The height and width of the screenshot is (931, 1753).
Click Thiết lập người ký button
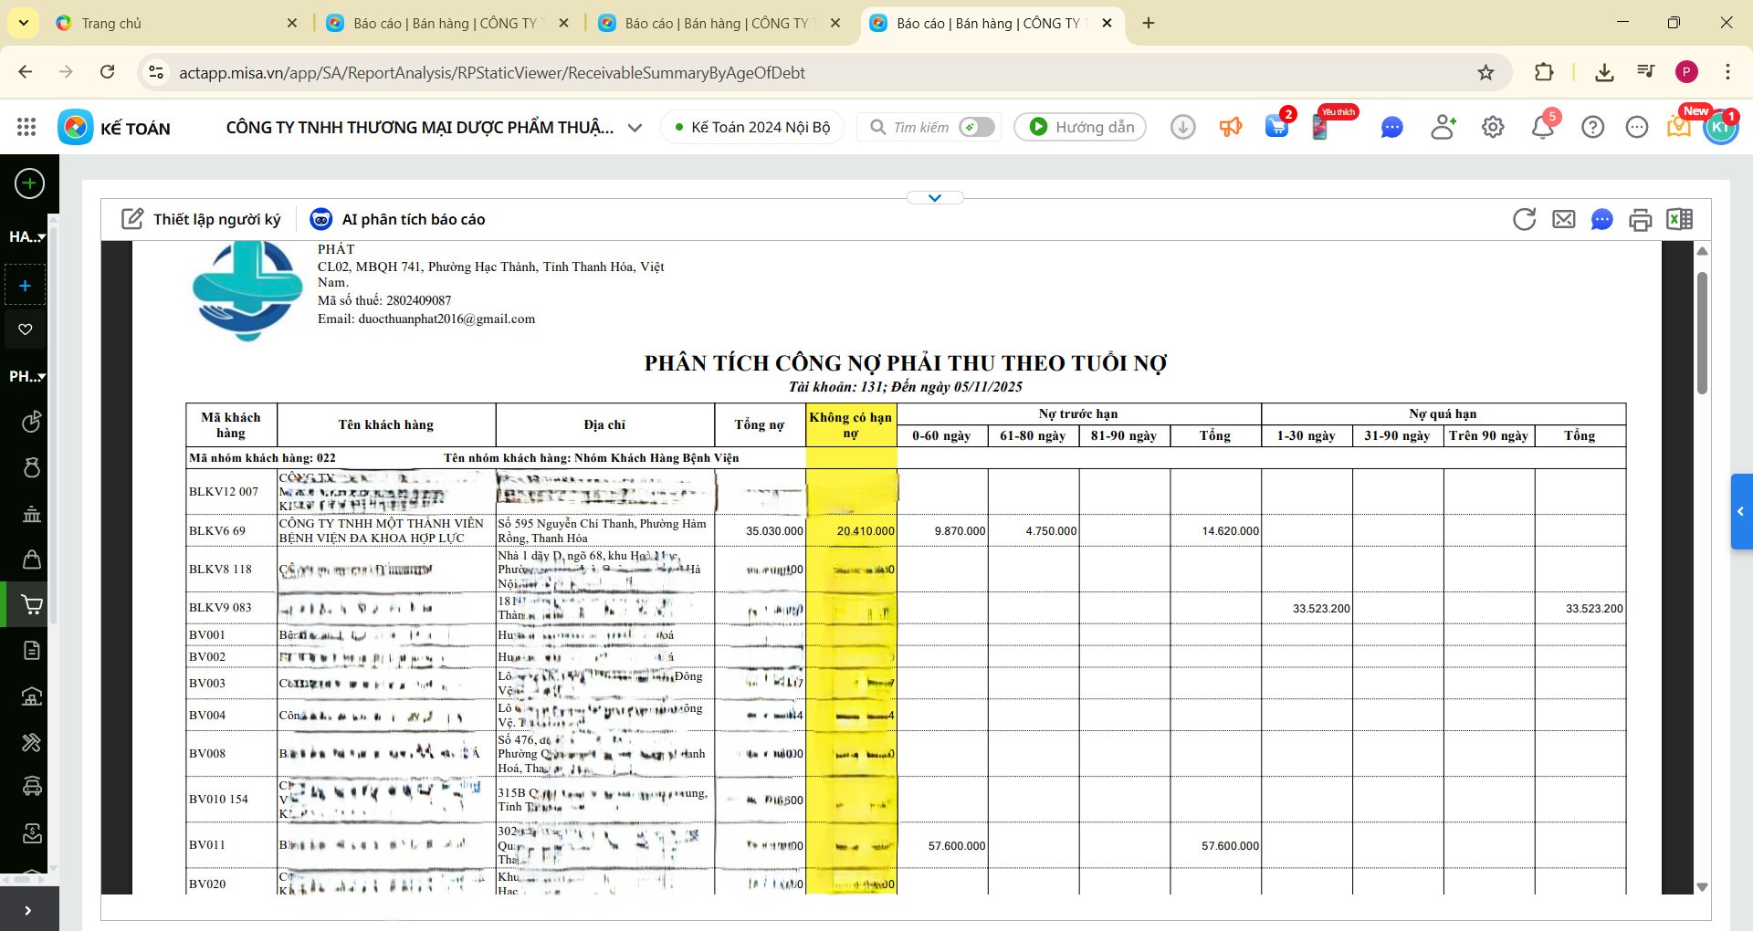[202, 219]
